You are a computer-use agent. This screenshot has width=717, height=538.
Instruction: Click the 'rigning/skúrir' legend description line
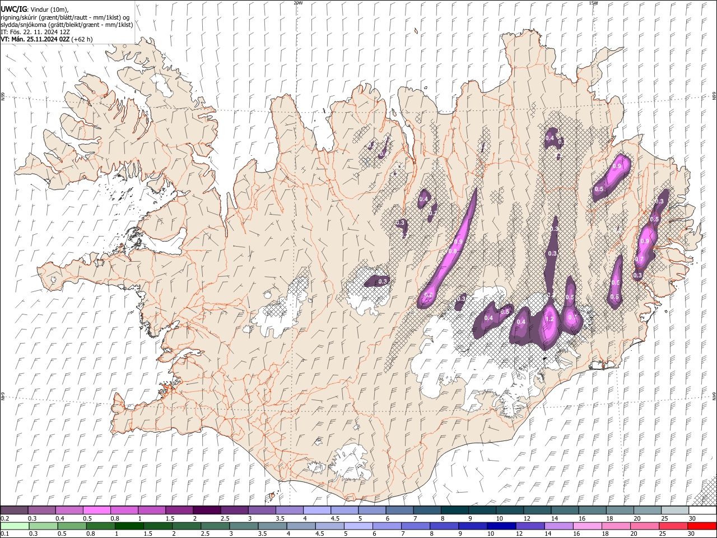pos(64,17)
